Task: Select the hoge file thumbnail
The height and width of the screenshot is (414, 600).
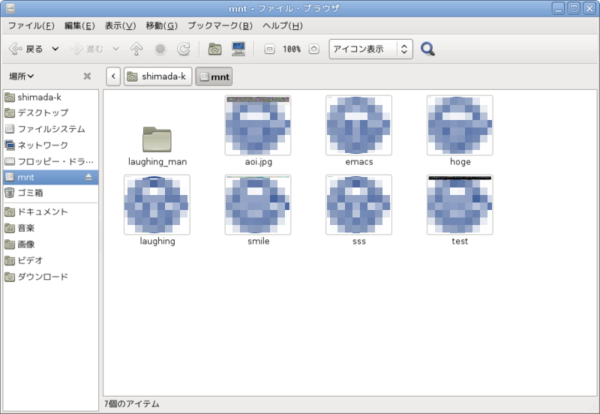Action: click(460, 125)
